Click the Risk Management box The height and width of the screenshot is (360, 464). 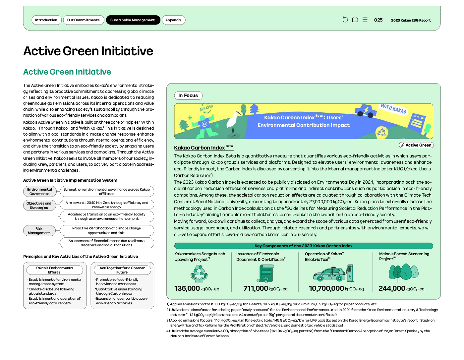39,231
